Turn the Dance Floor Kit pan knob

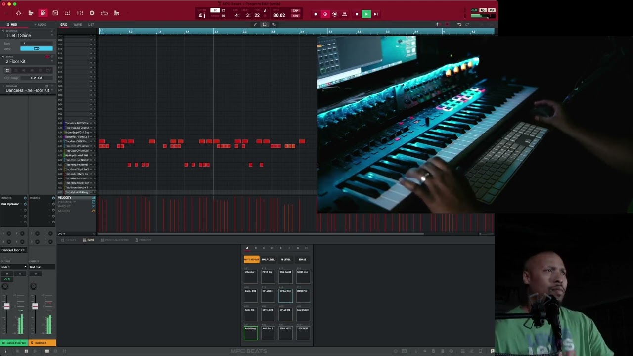click(5, 286)
